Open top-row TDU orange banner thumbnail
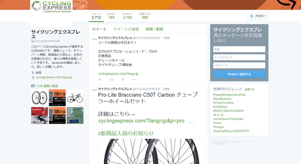Viewport: 301px width, 164px height. [x=57, y=98]
